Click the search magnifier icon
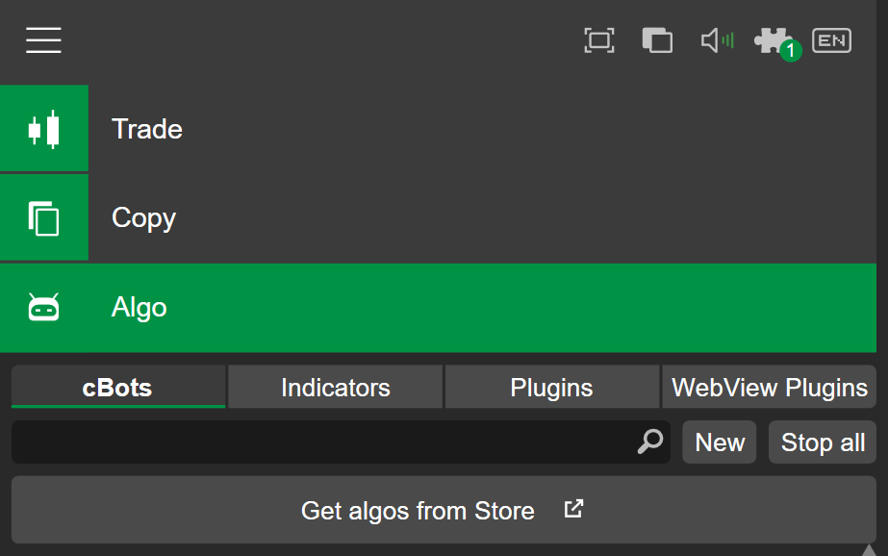Image resolution: width=888 pixels, height=556 pixels. [650, 442]
